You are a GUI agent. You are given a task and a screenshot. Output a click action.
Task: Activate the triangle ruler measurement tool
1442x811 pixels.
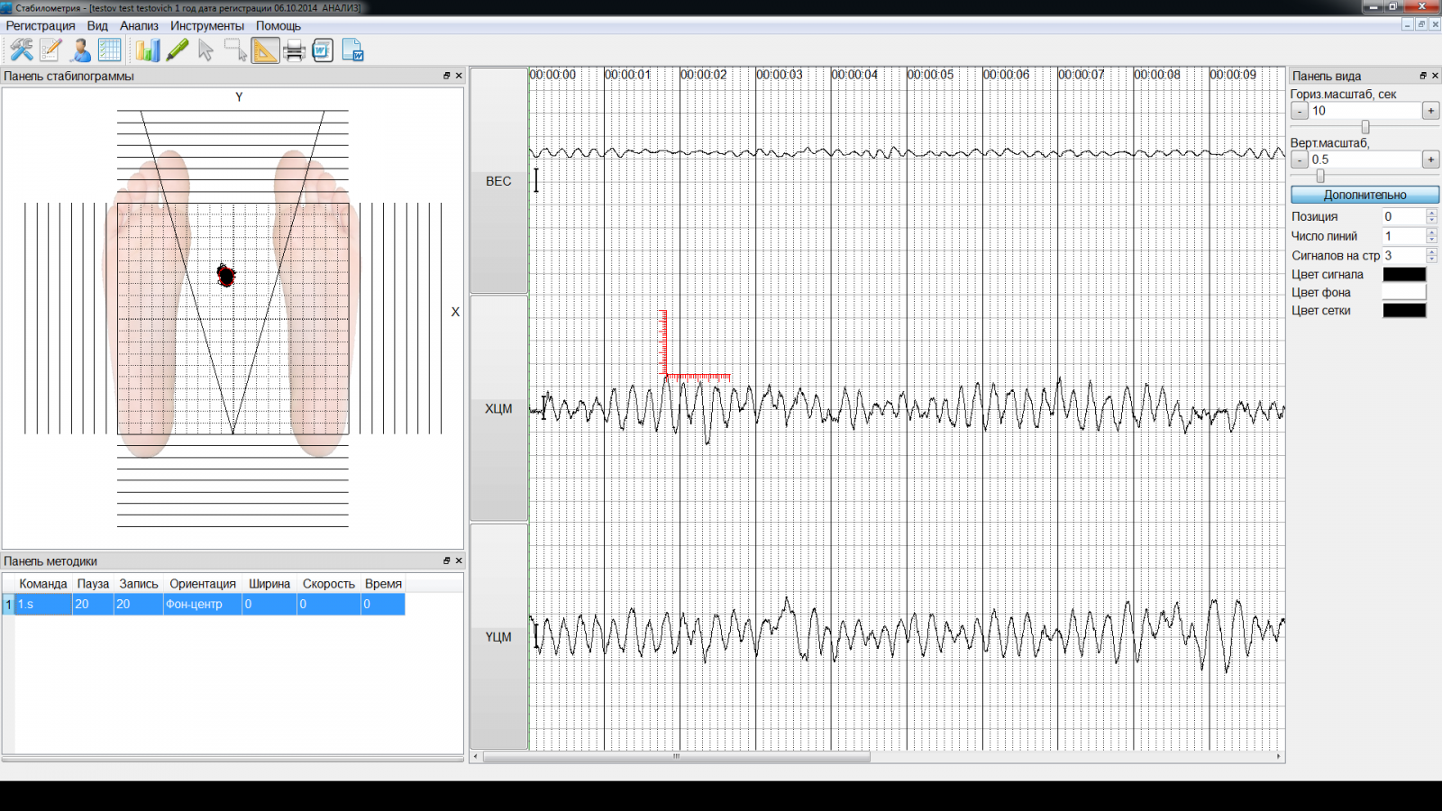(x=265, y=50)
